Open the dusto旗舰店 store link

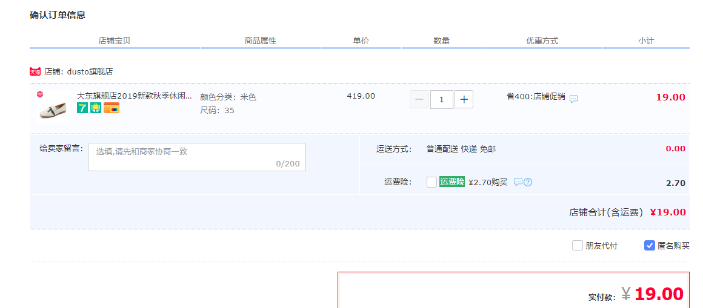tap(90, 71)
